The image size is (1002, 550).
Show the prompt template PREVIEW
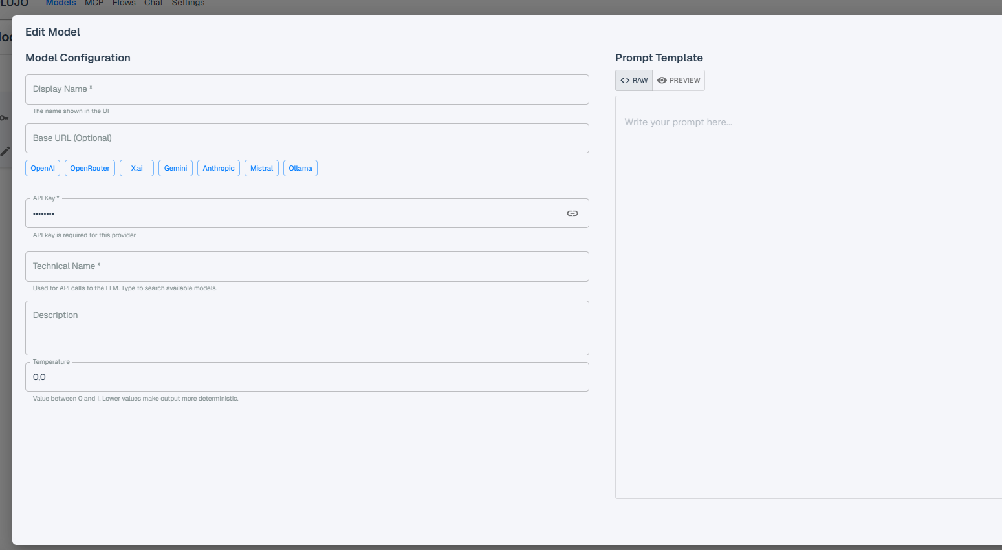[679, 81]
